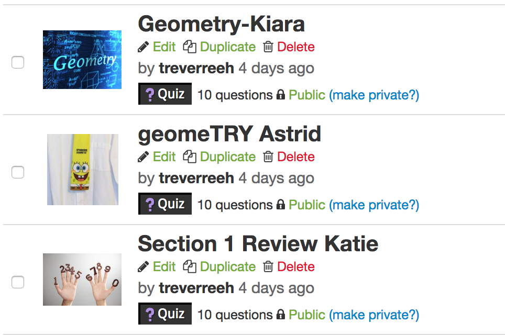Image resolution: width=505 pixels, height=335 pixels.
Task: Click trash icon for geomeTRY Astrid
Action: tap(268, 157)
